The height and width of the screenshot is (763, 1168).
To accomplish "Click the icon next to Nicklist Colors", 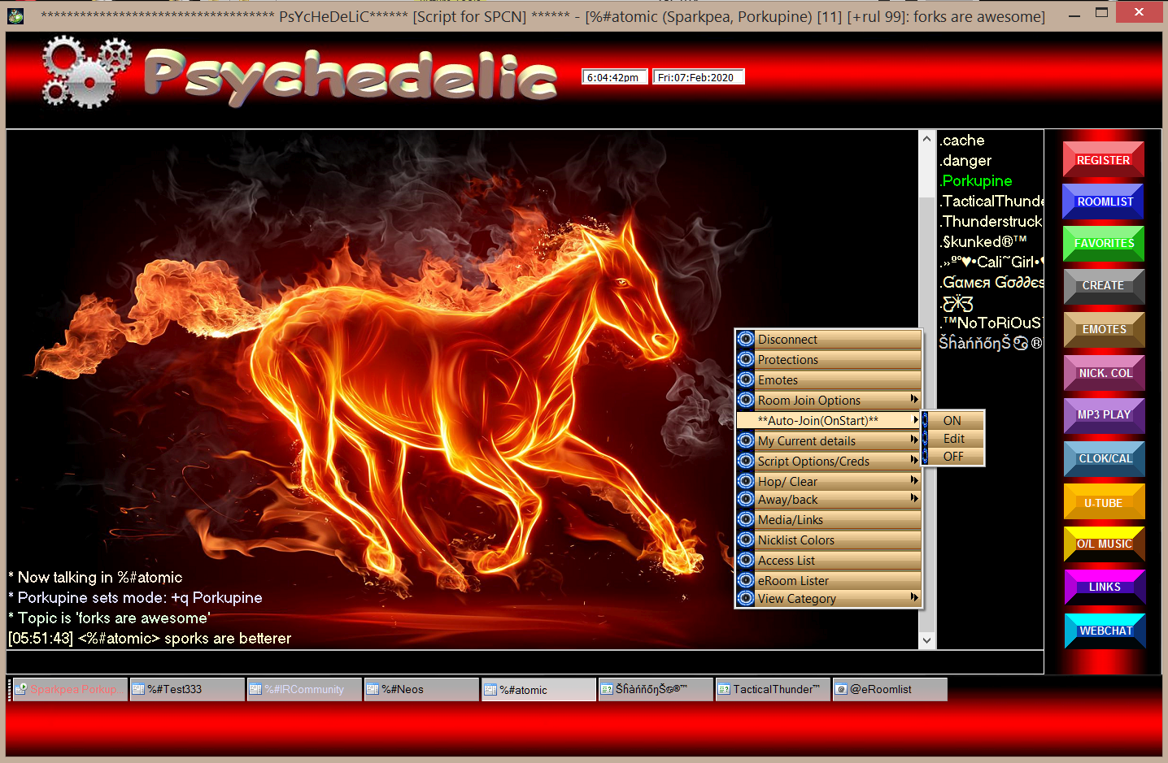I will click(746, 540).
